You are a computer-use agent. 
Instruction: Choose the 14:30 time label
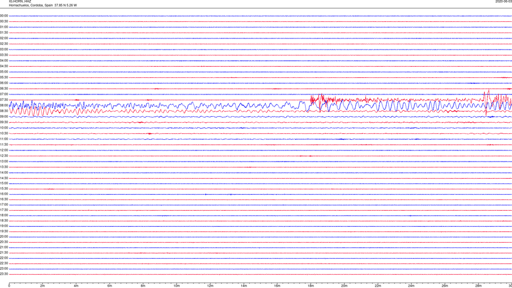click(x=4, y=178)
